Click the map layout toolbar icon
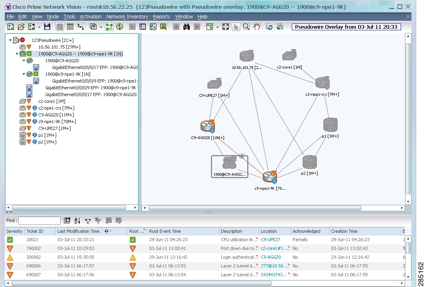The image size is (425, 287). coord(210,27)
